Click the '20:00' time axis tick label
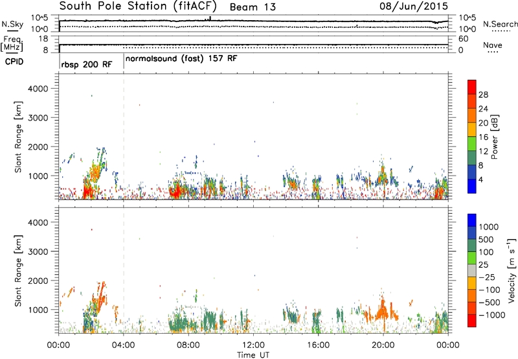The height and width of the screenshot is (359, 518). point(383,345)
